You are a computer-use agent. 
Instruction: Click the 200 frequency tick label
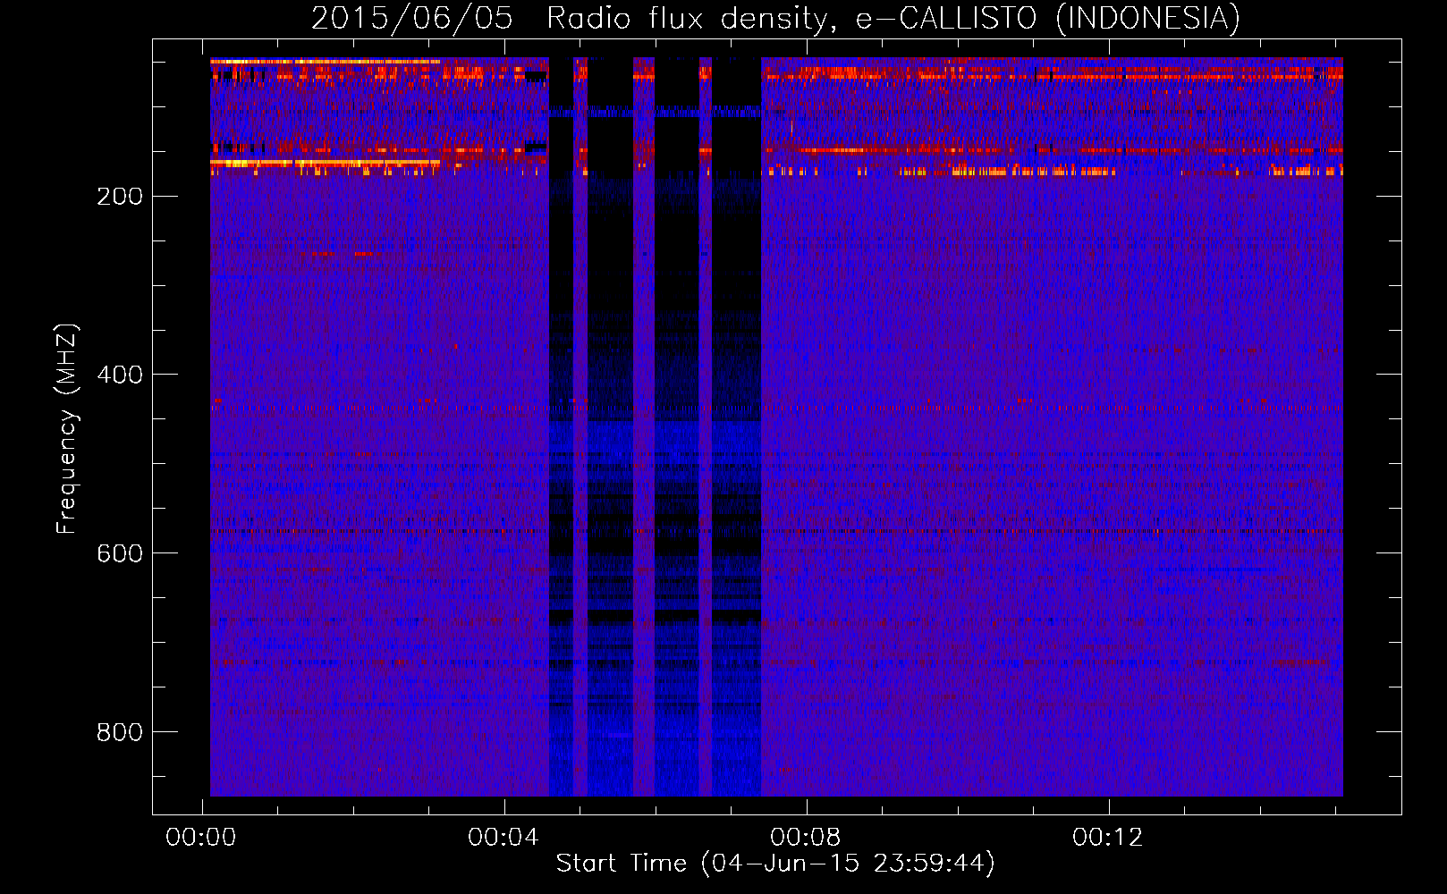coord(120,197)
